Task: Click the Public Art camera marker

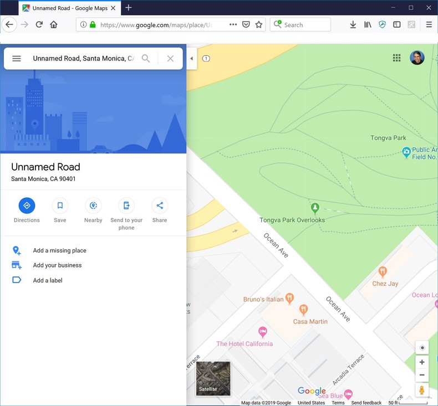Action: [406, 153]
